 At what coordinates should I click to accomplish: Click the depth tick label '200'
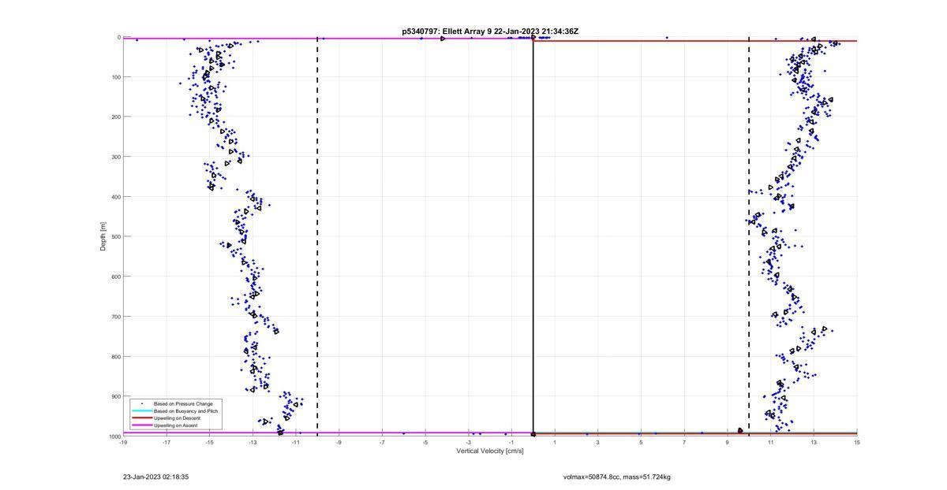tap(115, 117)
